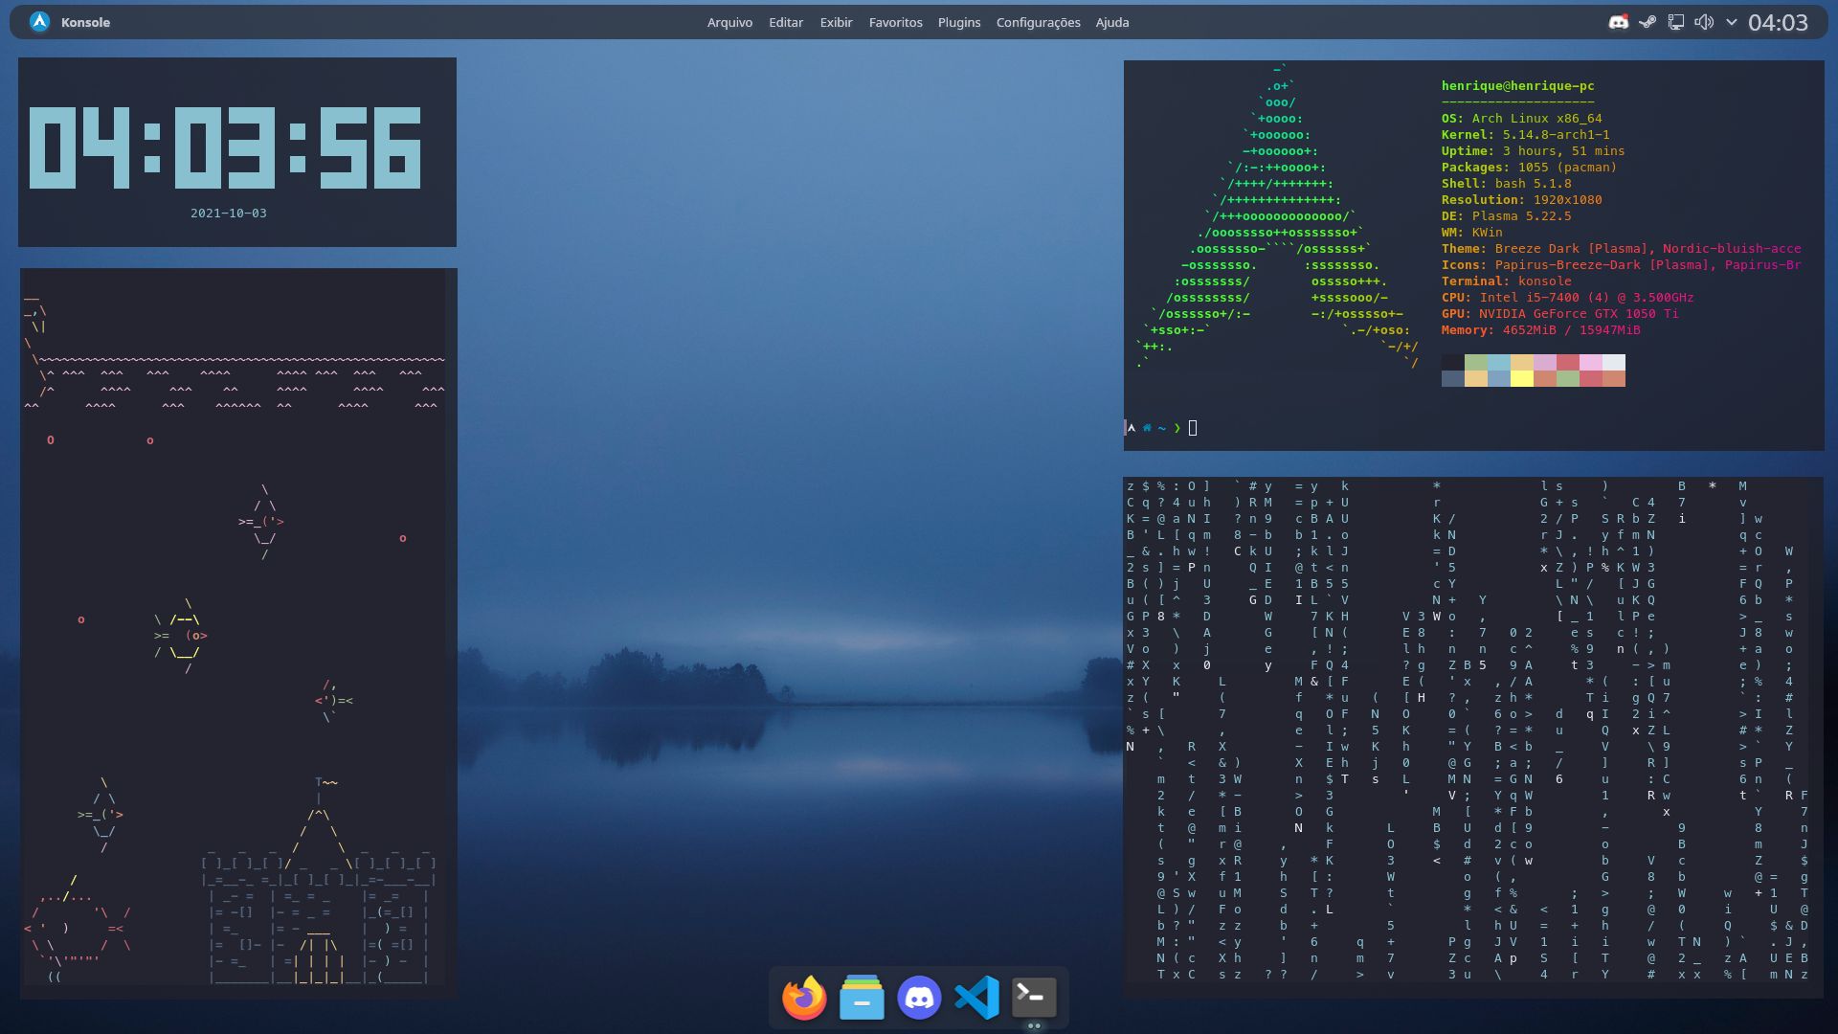The height and width of the screenshot is (1034, 1838).
Task: Open the file manager from the dock
Action: 862,998
